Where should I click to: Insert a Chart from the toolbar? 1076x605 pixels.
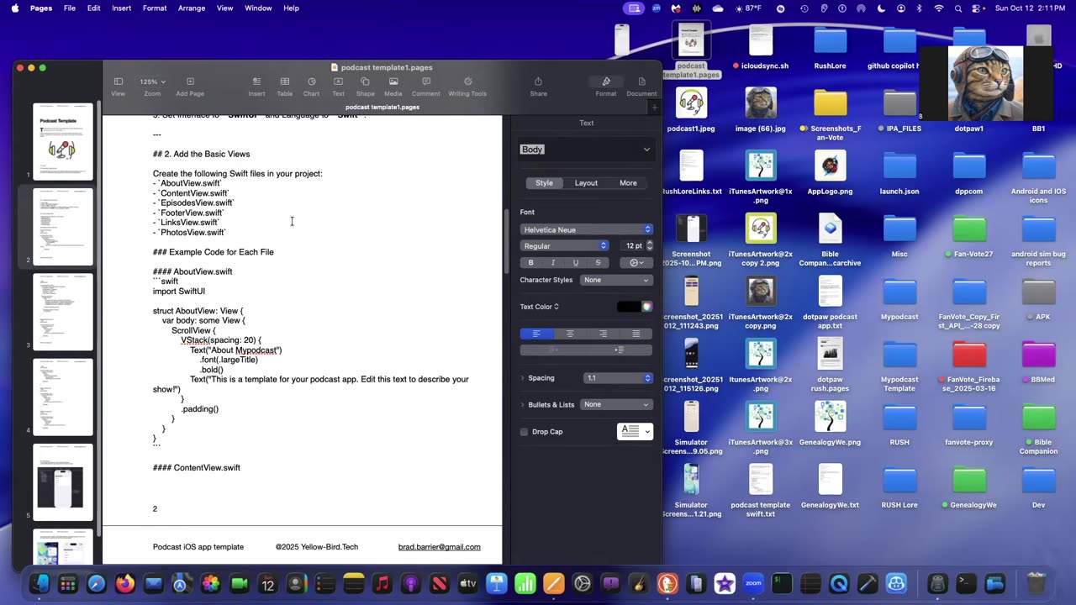(311, 87)
